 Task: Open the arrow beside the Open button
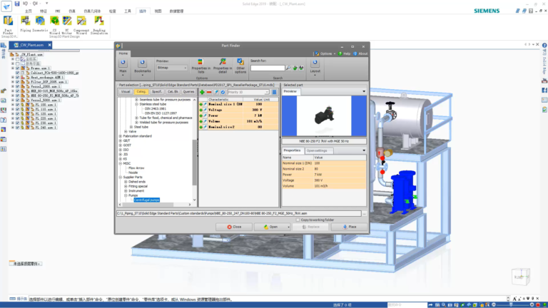(x=288, y=227)
